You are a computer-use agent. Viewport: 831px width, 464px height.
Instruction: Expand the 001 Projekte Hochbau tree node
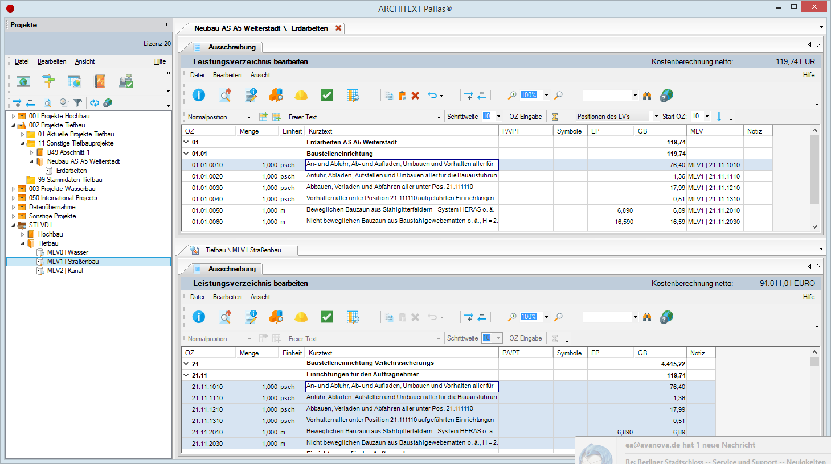click(x=13, y=116)
